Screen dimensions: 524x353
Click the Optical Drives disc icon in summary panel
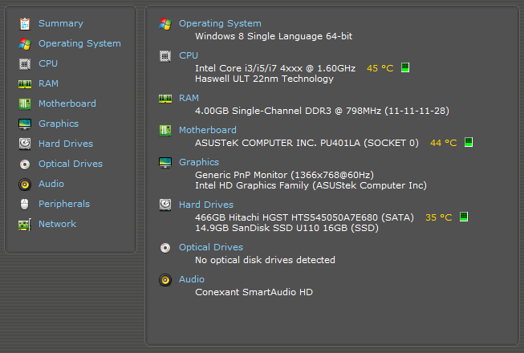coord(165,247)
